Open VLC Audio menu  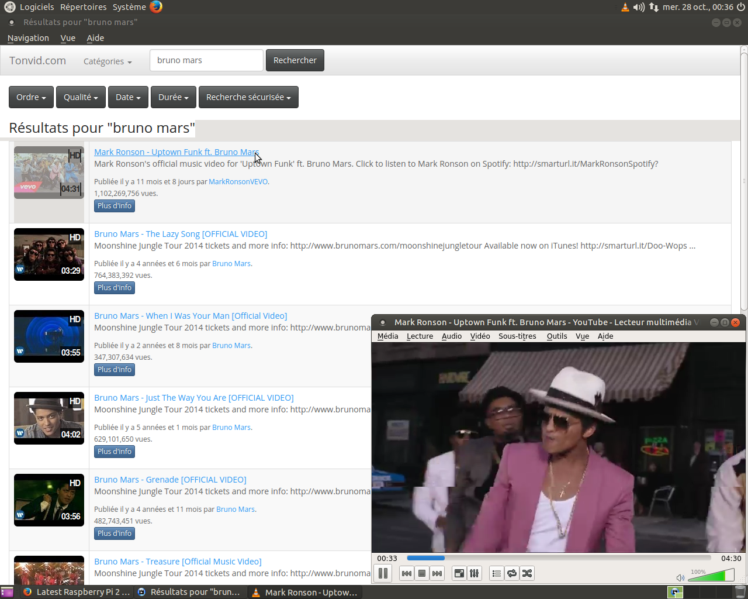click(x=452, y=336)
